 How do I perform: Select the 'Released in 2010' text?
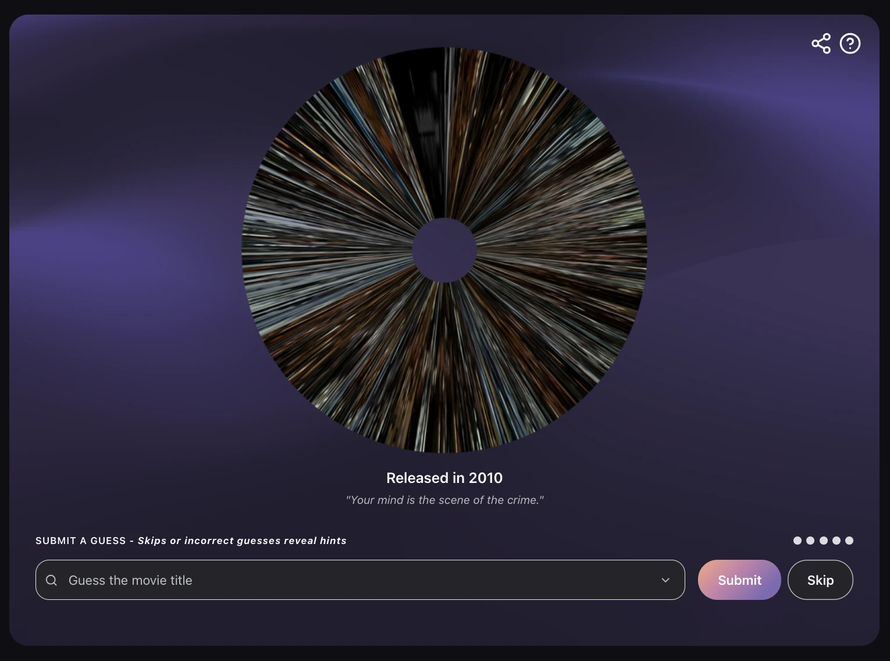(444, 478)
